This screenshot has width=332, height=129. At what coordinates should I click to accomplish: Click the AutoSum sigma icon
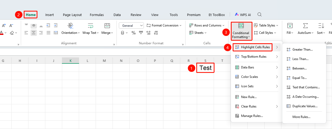pyautogui.click(x=305, y=26)
